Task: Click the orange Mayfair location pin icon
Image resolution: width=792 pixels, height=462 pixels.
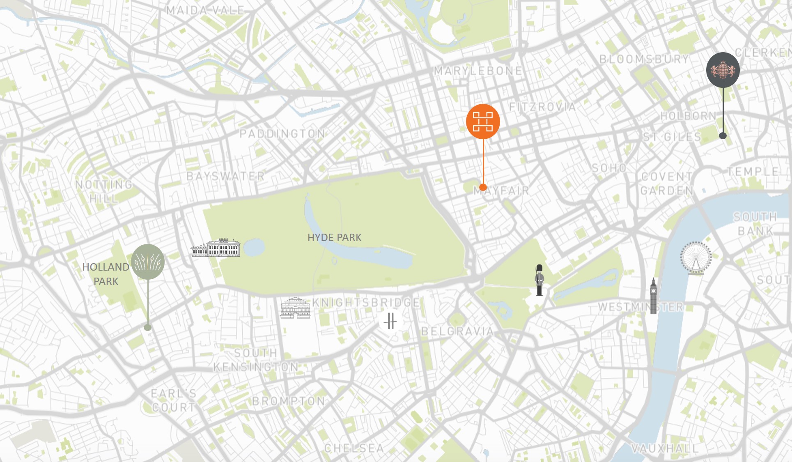Action: (x=483, y=121)
